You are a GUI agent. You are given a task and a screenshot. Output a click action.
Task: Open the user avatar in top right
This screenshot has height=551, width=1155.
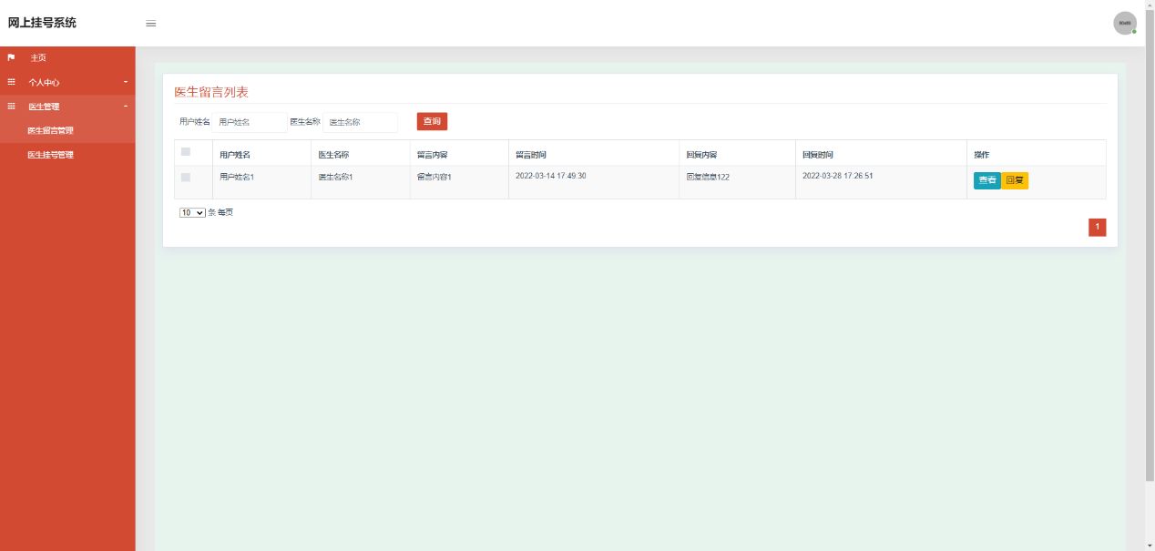click(1125, 23)
